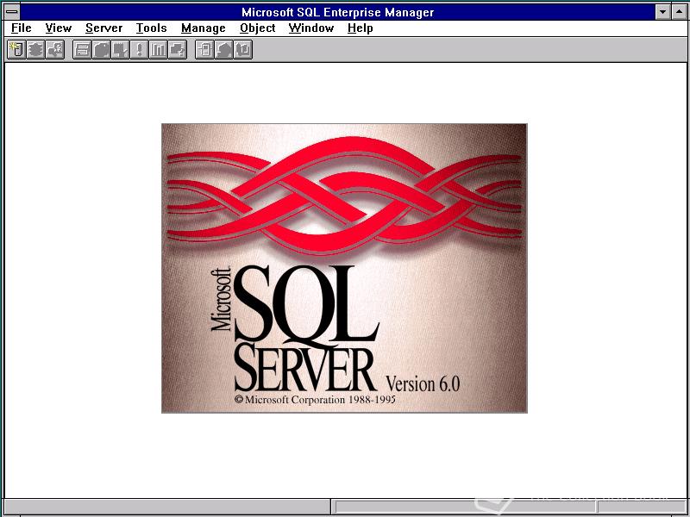Viewport: 690px width, 517px height.
Task: Click the grayed people and question mark toolbar icon
Action: pos(55,50)
